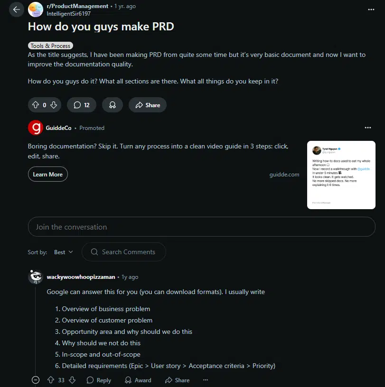This screenshot has height=387, width=385.
Task: Give an award using the post award icon
Action: 113,105
